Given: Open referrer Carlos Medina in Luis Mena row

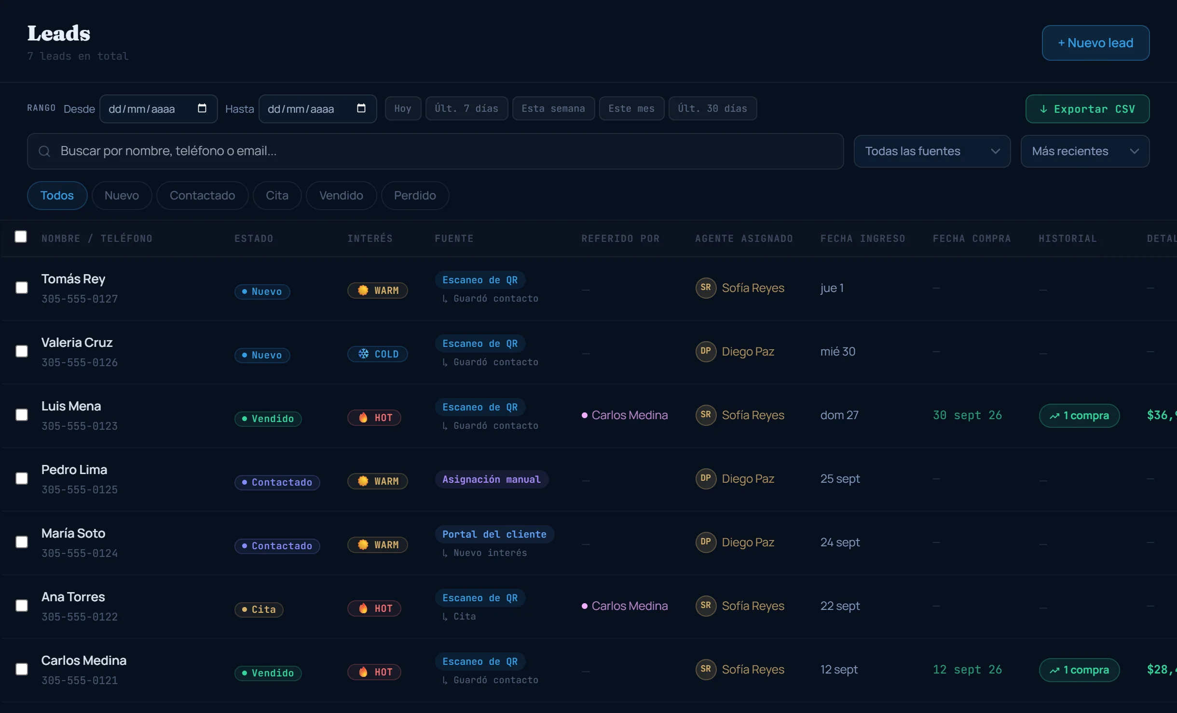Looking at the screenshot, I should [x=625, y=415].
